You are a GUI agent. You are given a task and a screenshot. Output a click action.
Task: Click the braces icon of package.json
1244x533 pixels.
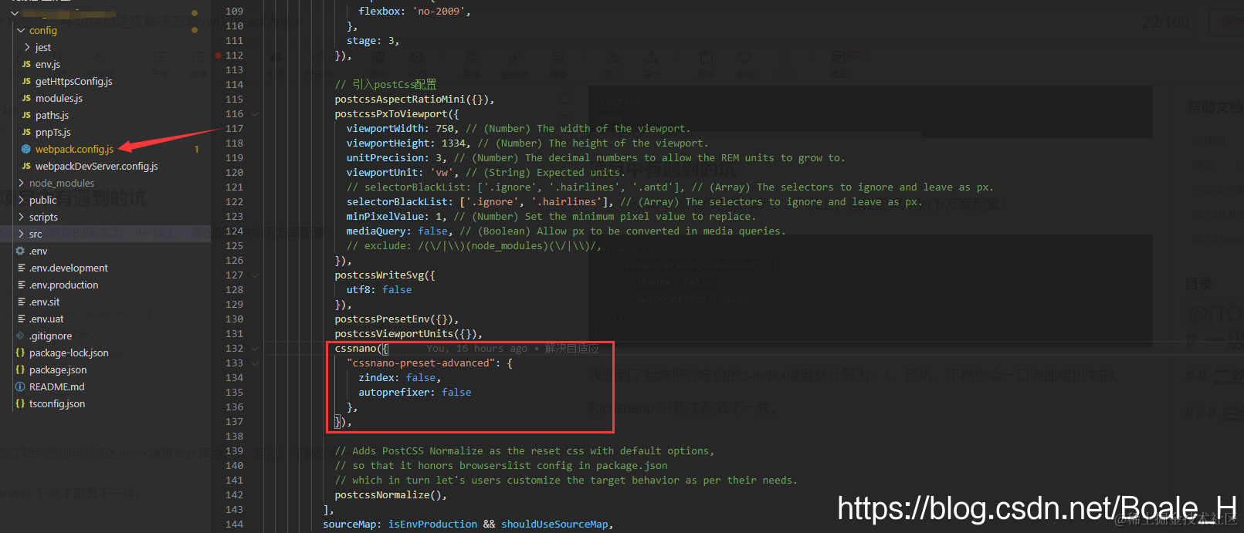[20, 370]
